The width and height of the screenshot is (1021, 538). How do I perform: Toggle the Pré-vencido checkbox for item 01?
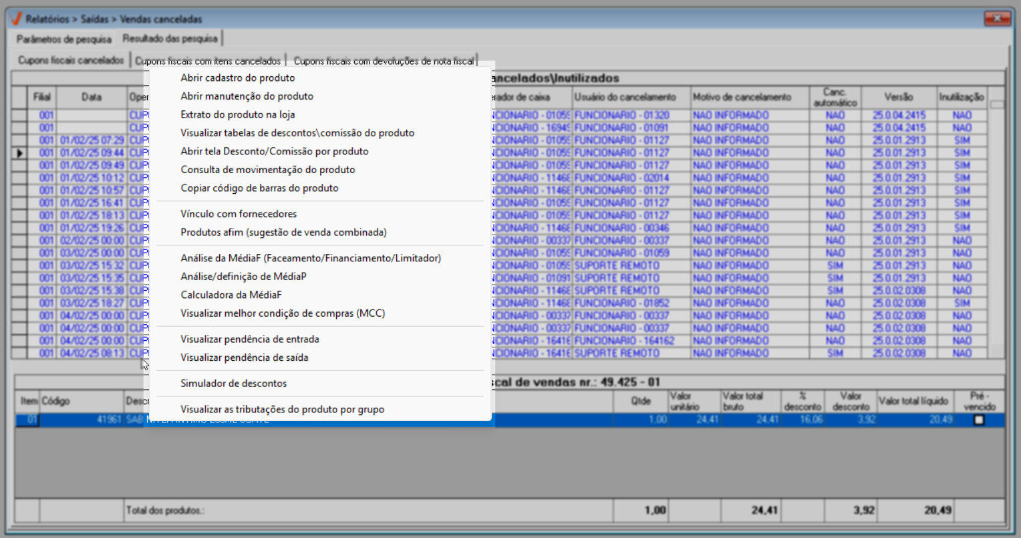(x=979, y=420)
